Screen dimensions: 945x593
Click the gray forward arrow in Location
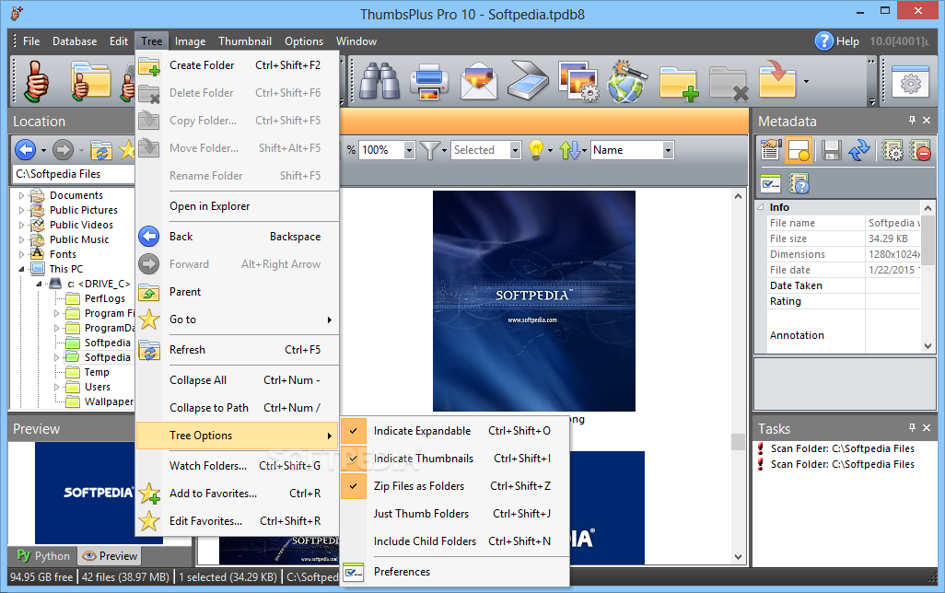[x=63, y=149]
